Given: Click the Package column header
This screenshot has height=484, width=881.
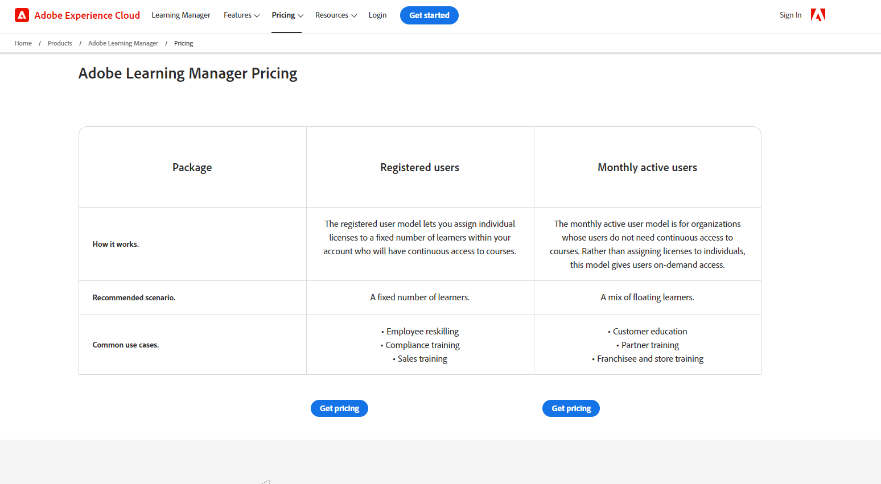Looking at the screenshot, I should pos(192,167).
